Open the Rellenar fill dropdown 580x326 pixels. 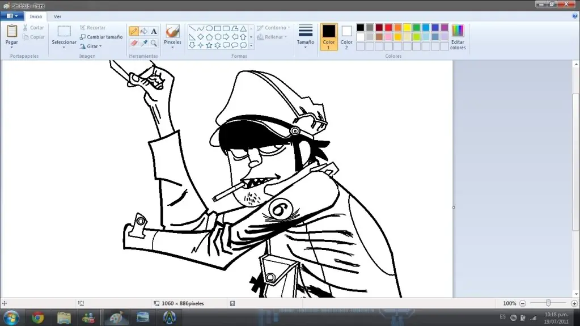(272, 37)
